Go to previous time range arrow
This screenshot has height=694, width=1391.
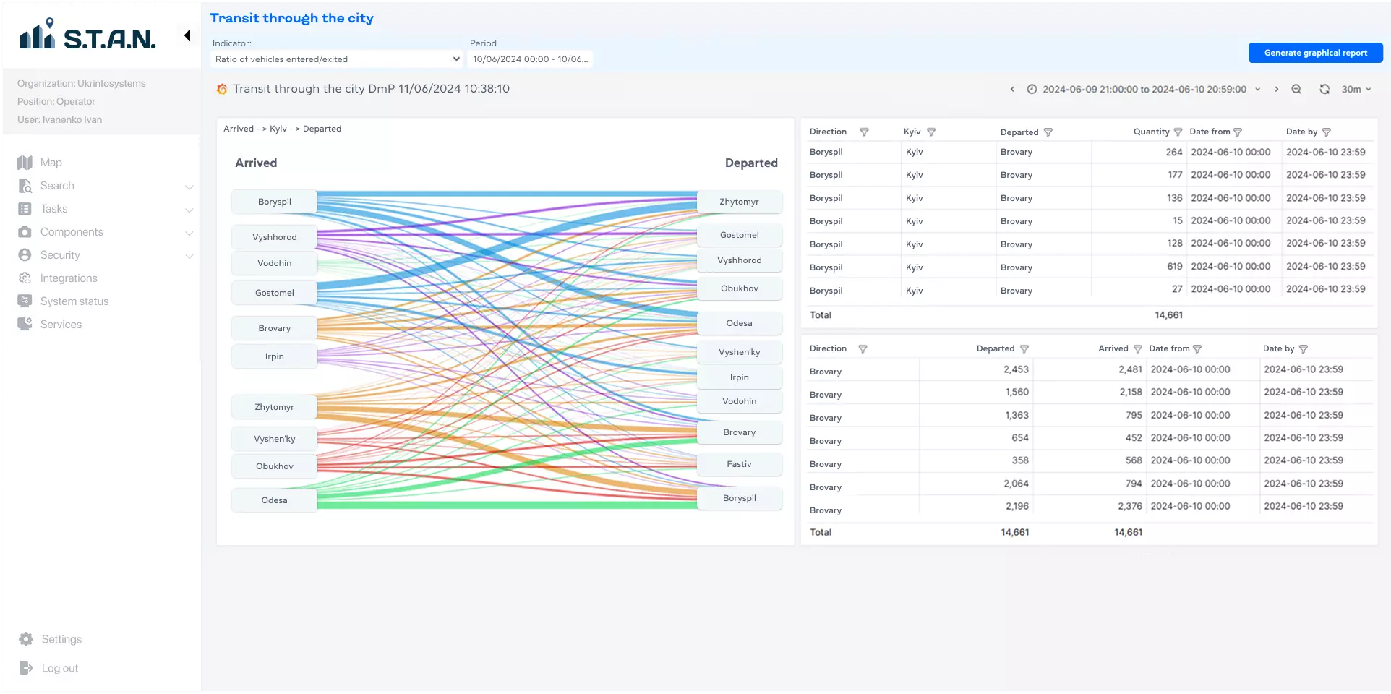(1012, 89)
